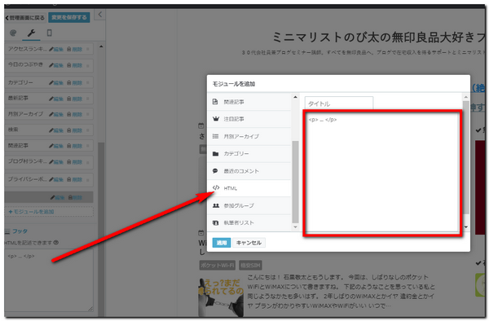Click the タイトル input field in dialog

pyautogui.click(x=339, y=103)
